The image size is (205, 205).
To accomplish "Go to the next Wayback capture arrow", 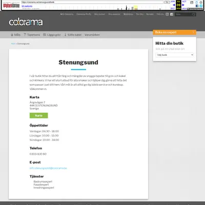I will (x=183, y=5).
